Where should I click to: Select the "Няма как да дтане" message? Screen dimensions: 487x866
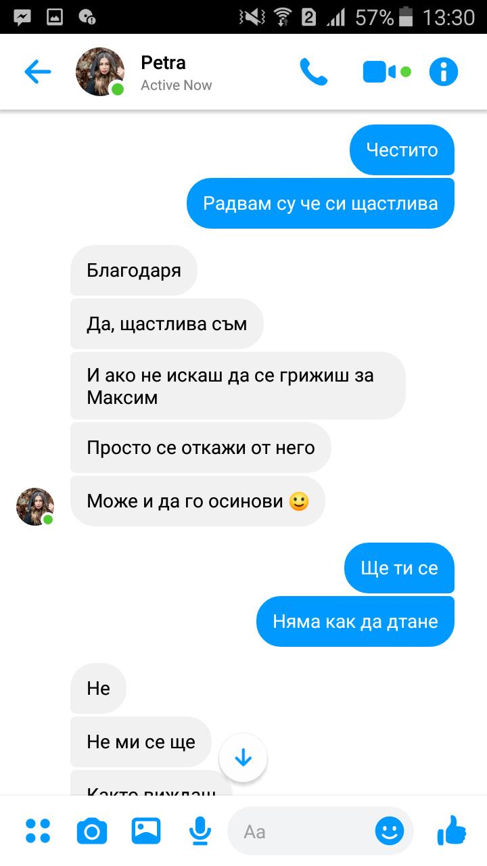355,621
